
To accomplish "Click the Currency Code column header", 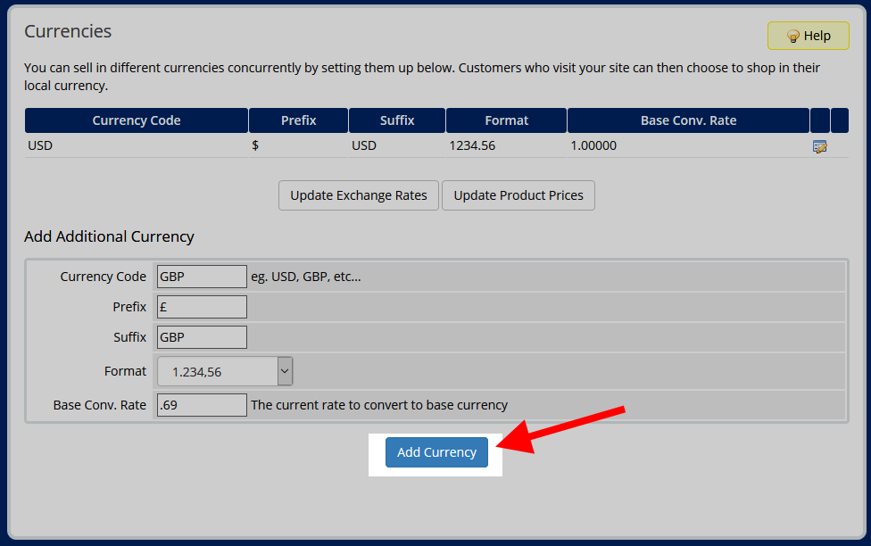I will (x=136, y=120).
